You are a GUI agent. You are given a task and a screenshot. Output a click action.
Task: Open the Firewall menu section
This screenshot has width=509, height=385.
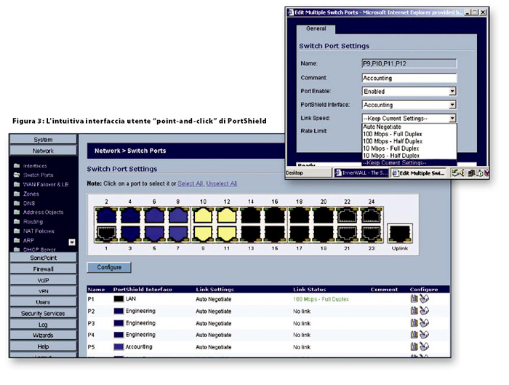coord(43,269)
